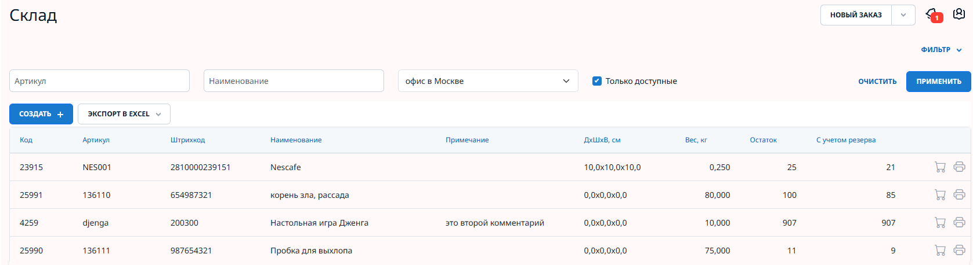
Task: Collapse the Фильтр panel
Action: [941, 50]
